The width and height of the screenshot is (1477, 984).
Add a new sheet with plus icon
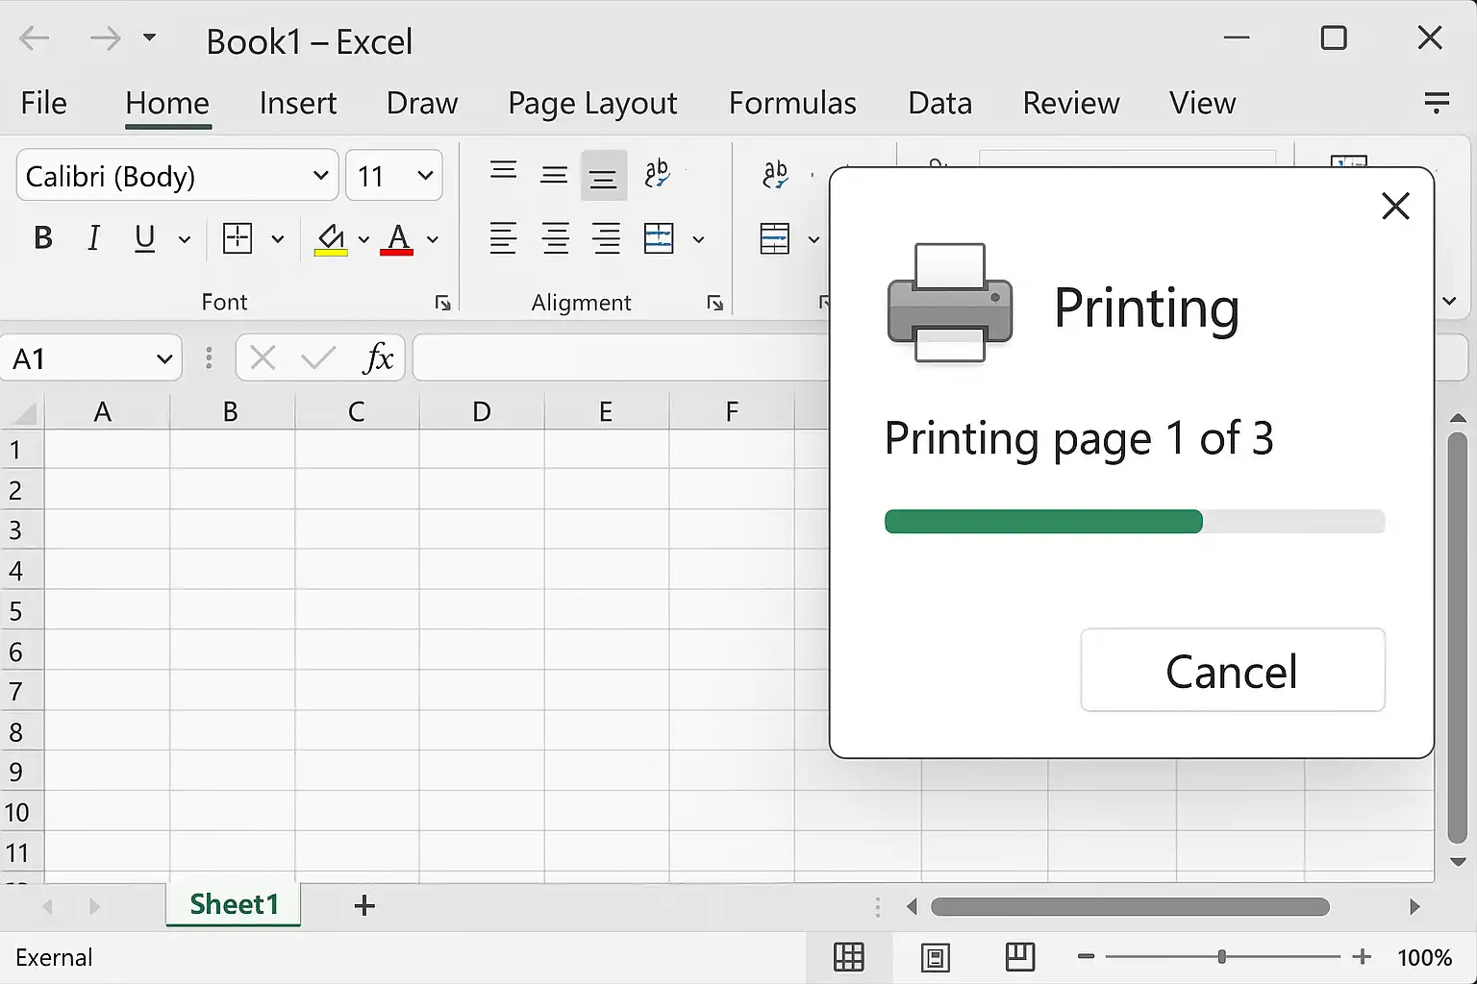(x=364, y=905)
